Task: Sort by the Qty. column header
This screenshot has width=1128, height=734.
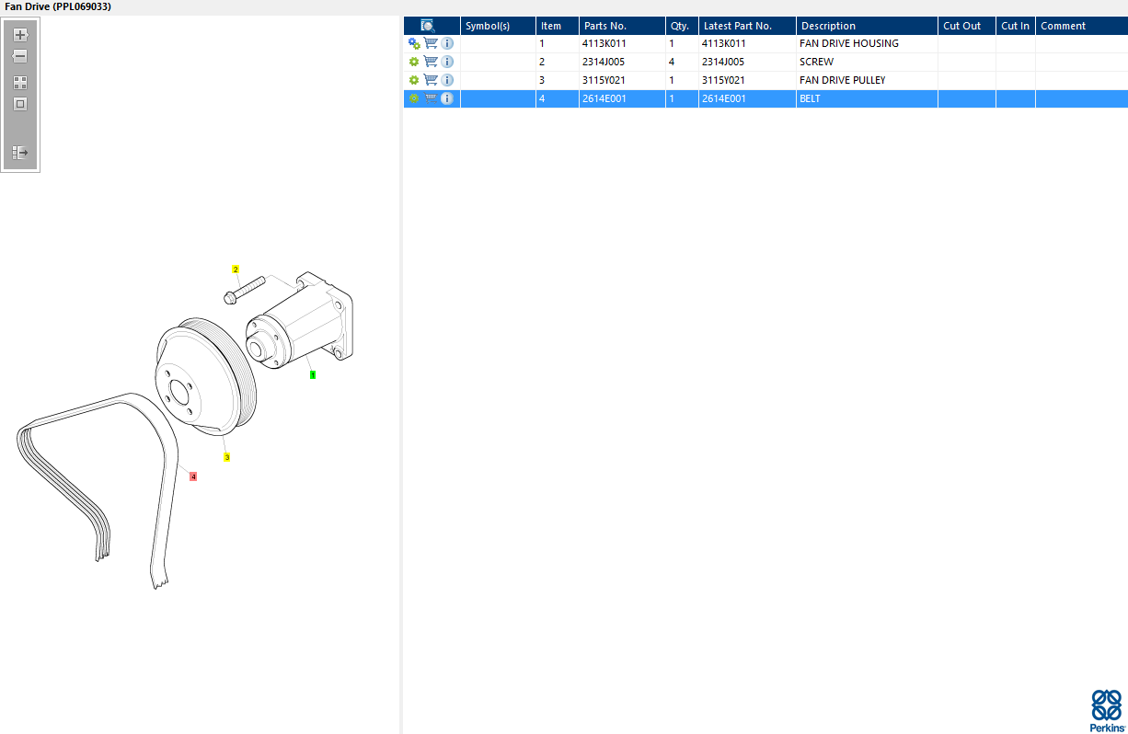Action: tap(682, 26)
